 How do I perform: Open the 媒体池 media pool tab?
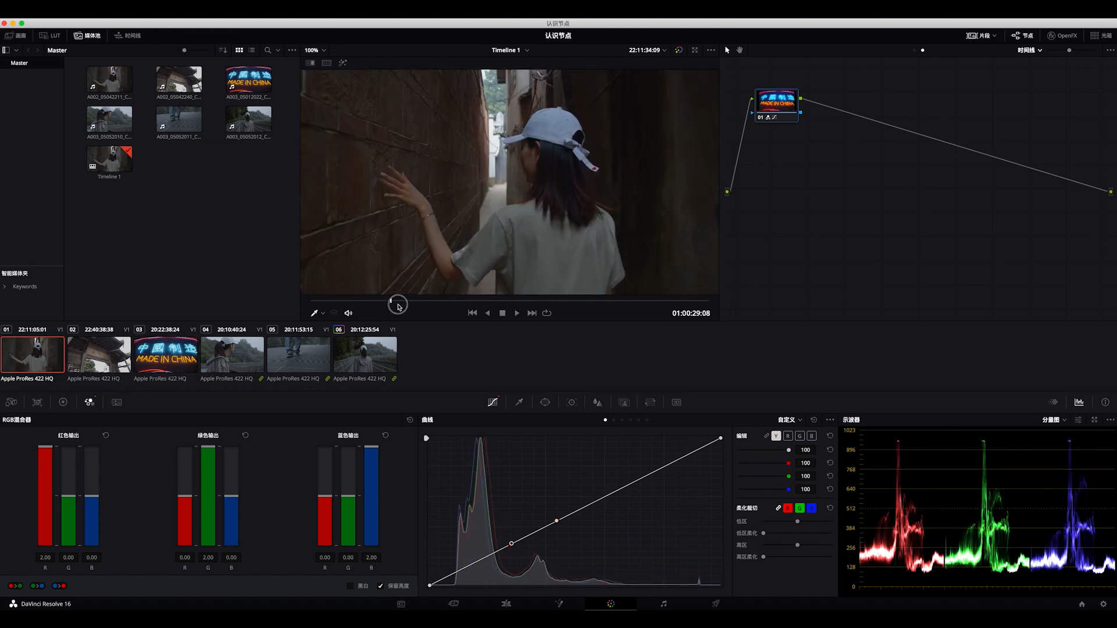[x=87, y=35]
